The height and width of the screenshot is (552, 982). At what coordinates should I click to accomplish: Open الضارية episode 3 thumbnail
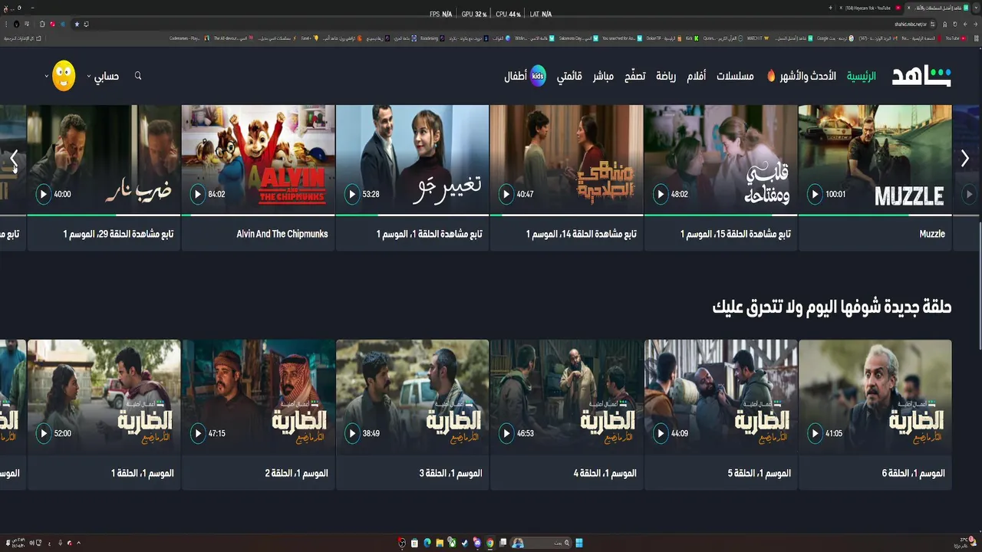pyautogui.click(x=413, y=397)
